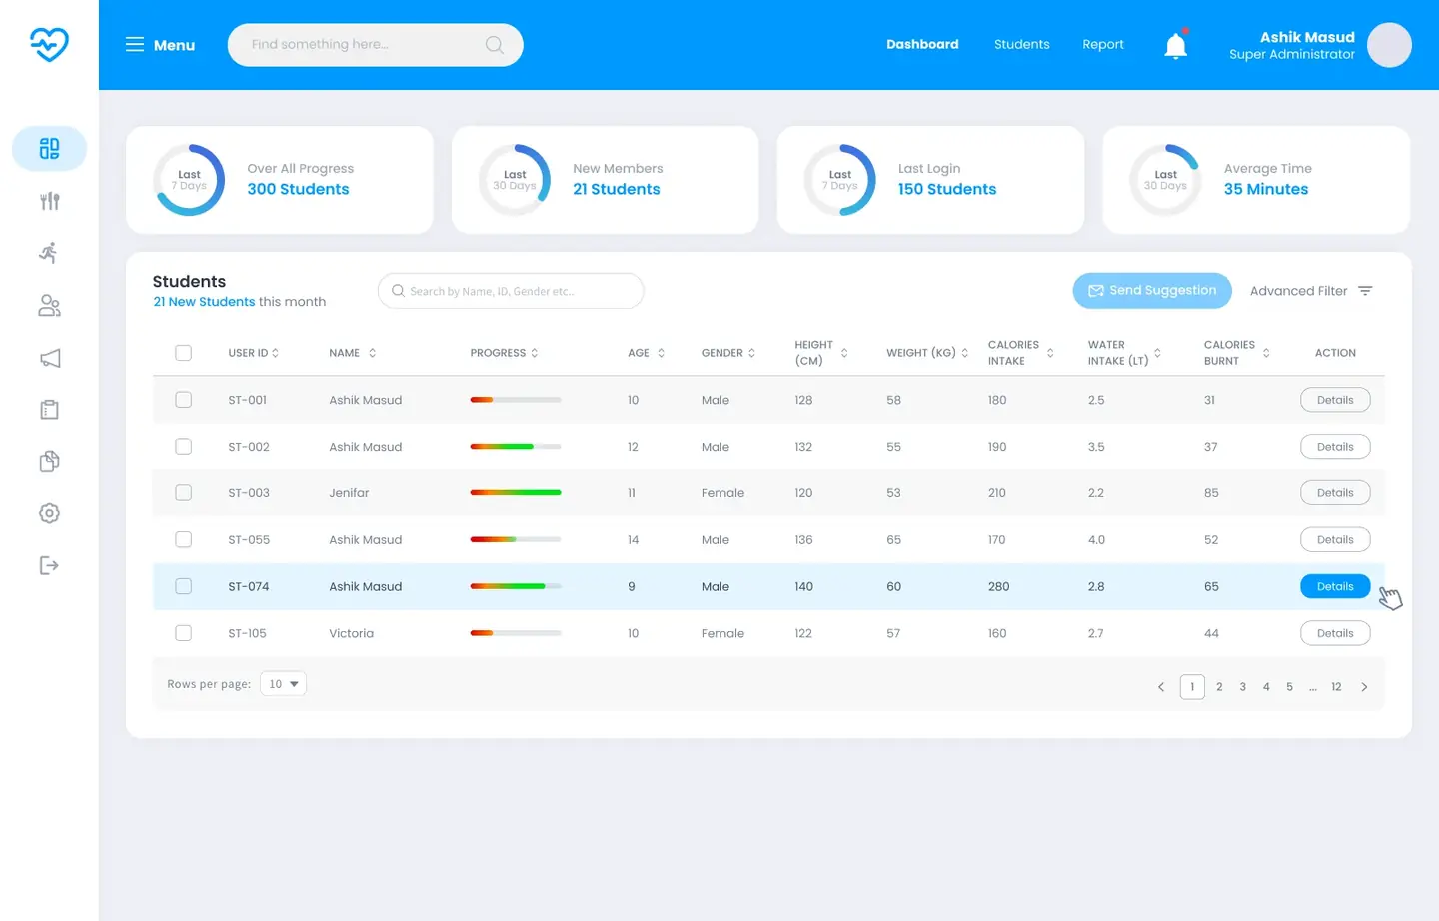Image resolution: width=1439 pixels, height=921 pixels.
Task: Open Details for ST-001
Action: (1335, 400)
